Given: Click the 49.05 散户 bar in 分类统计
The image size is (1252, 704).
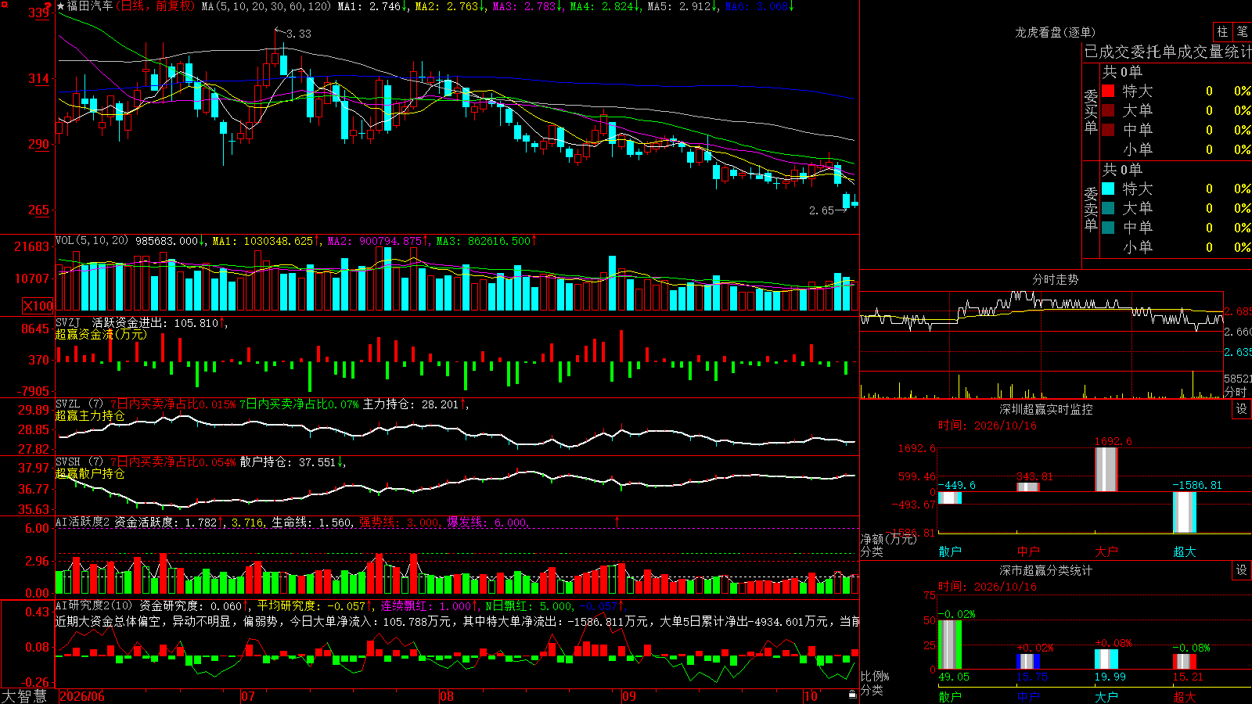Looking at the screenshot, I should (x=949, y=645).
